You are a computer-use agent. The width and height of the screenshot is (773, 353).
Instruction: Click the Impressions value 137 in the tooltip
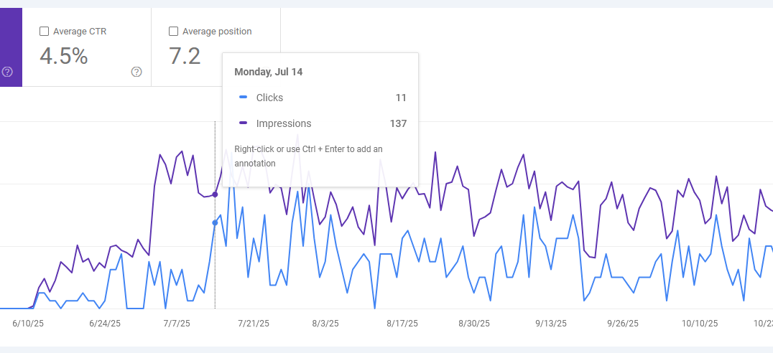pyautogui.click(x=398, y=123)
